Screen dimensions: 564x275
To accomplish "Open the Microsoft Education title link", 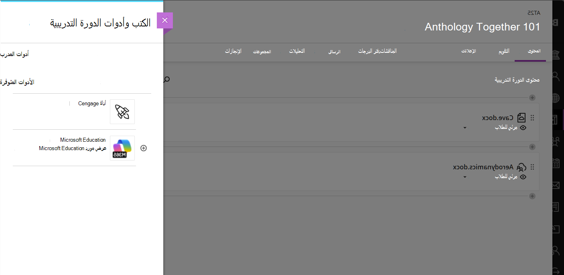I will (83, 140).
